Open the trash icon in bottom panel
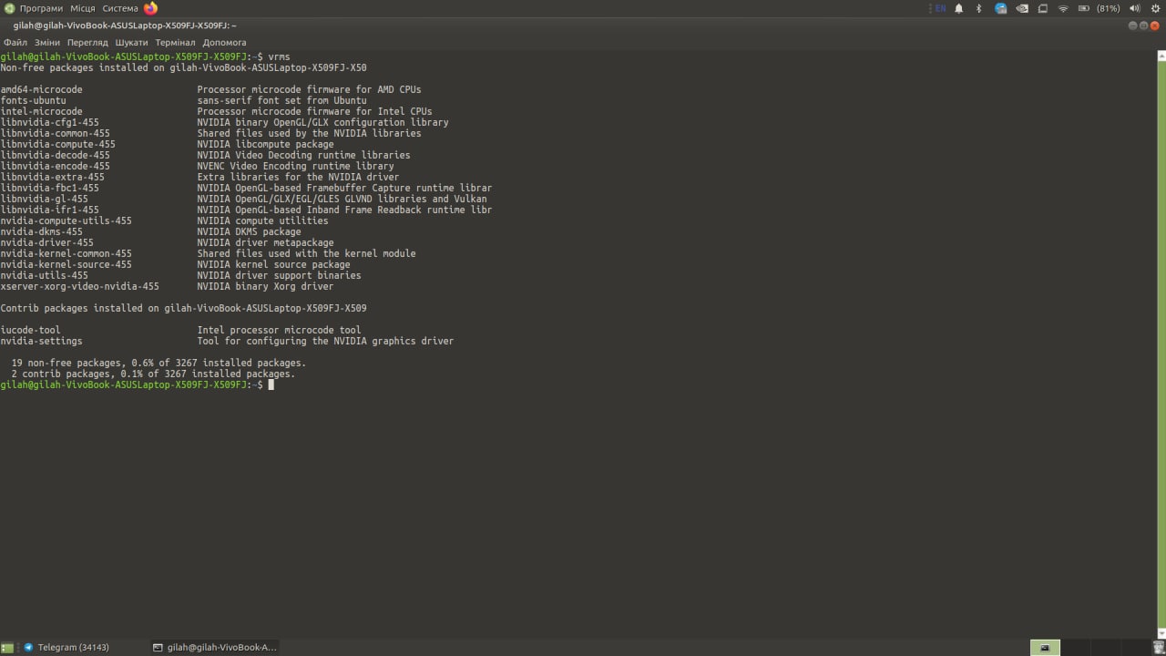This screenshot has width=1166, height=656. pyautogui.click(x=1158, y=648)
